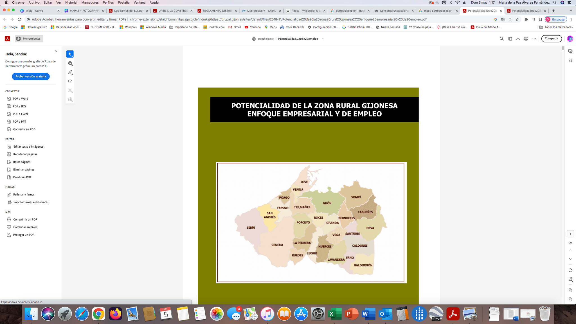
Task: Download the PDF with download icon
Action: coord(518,39)
